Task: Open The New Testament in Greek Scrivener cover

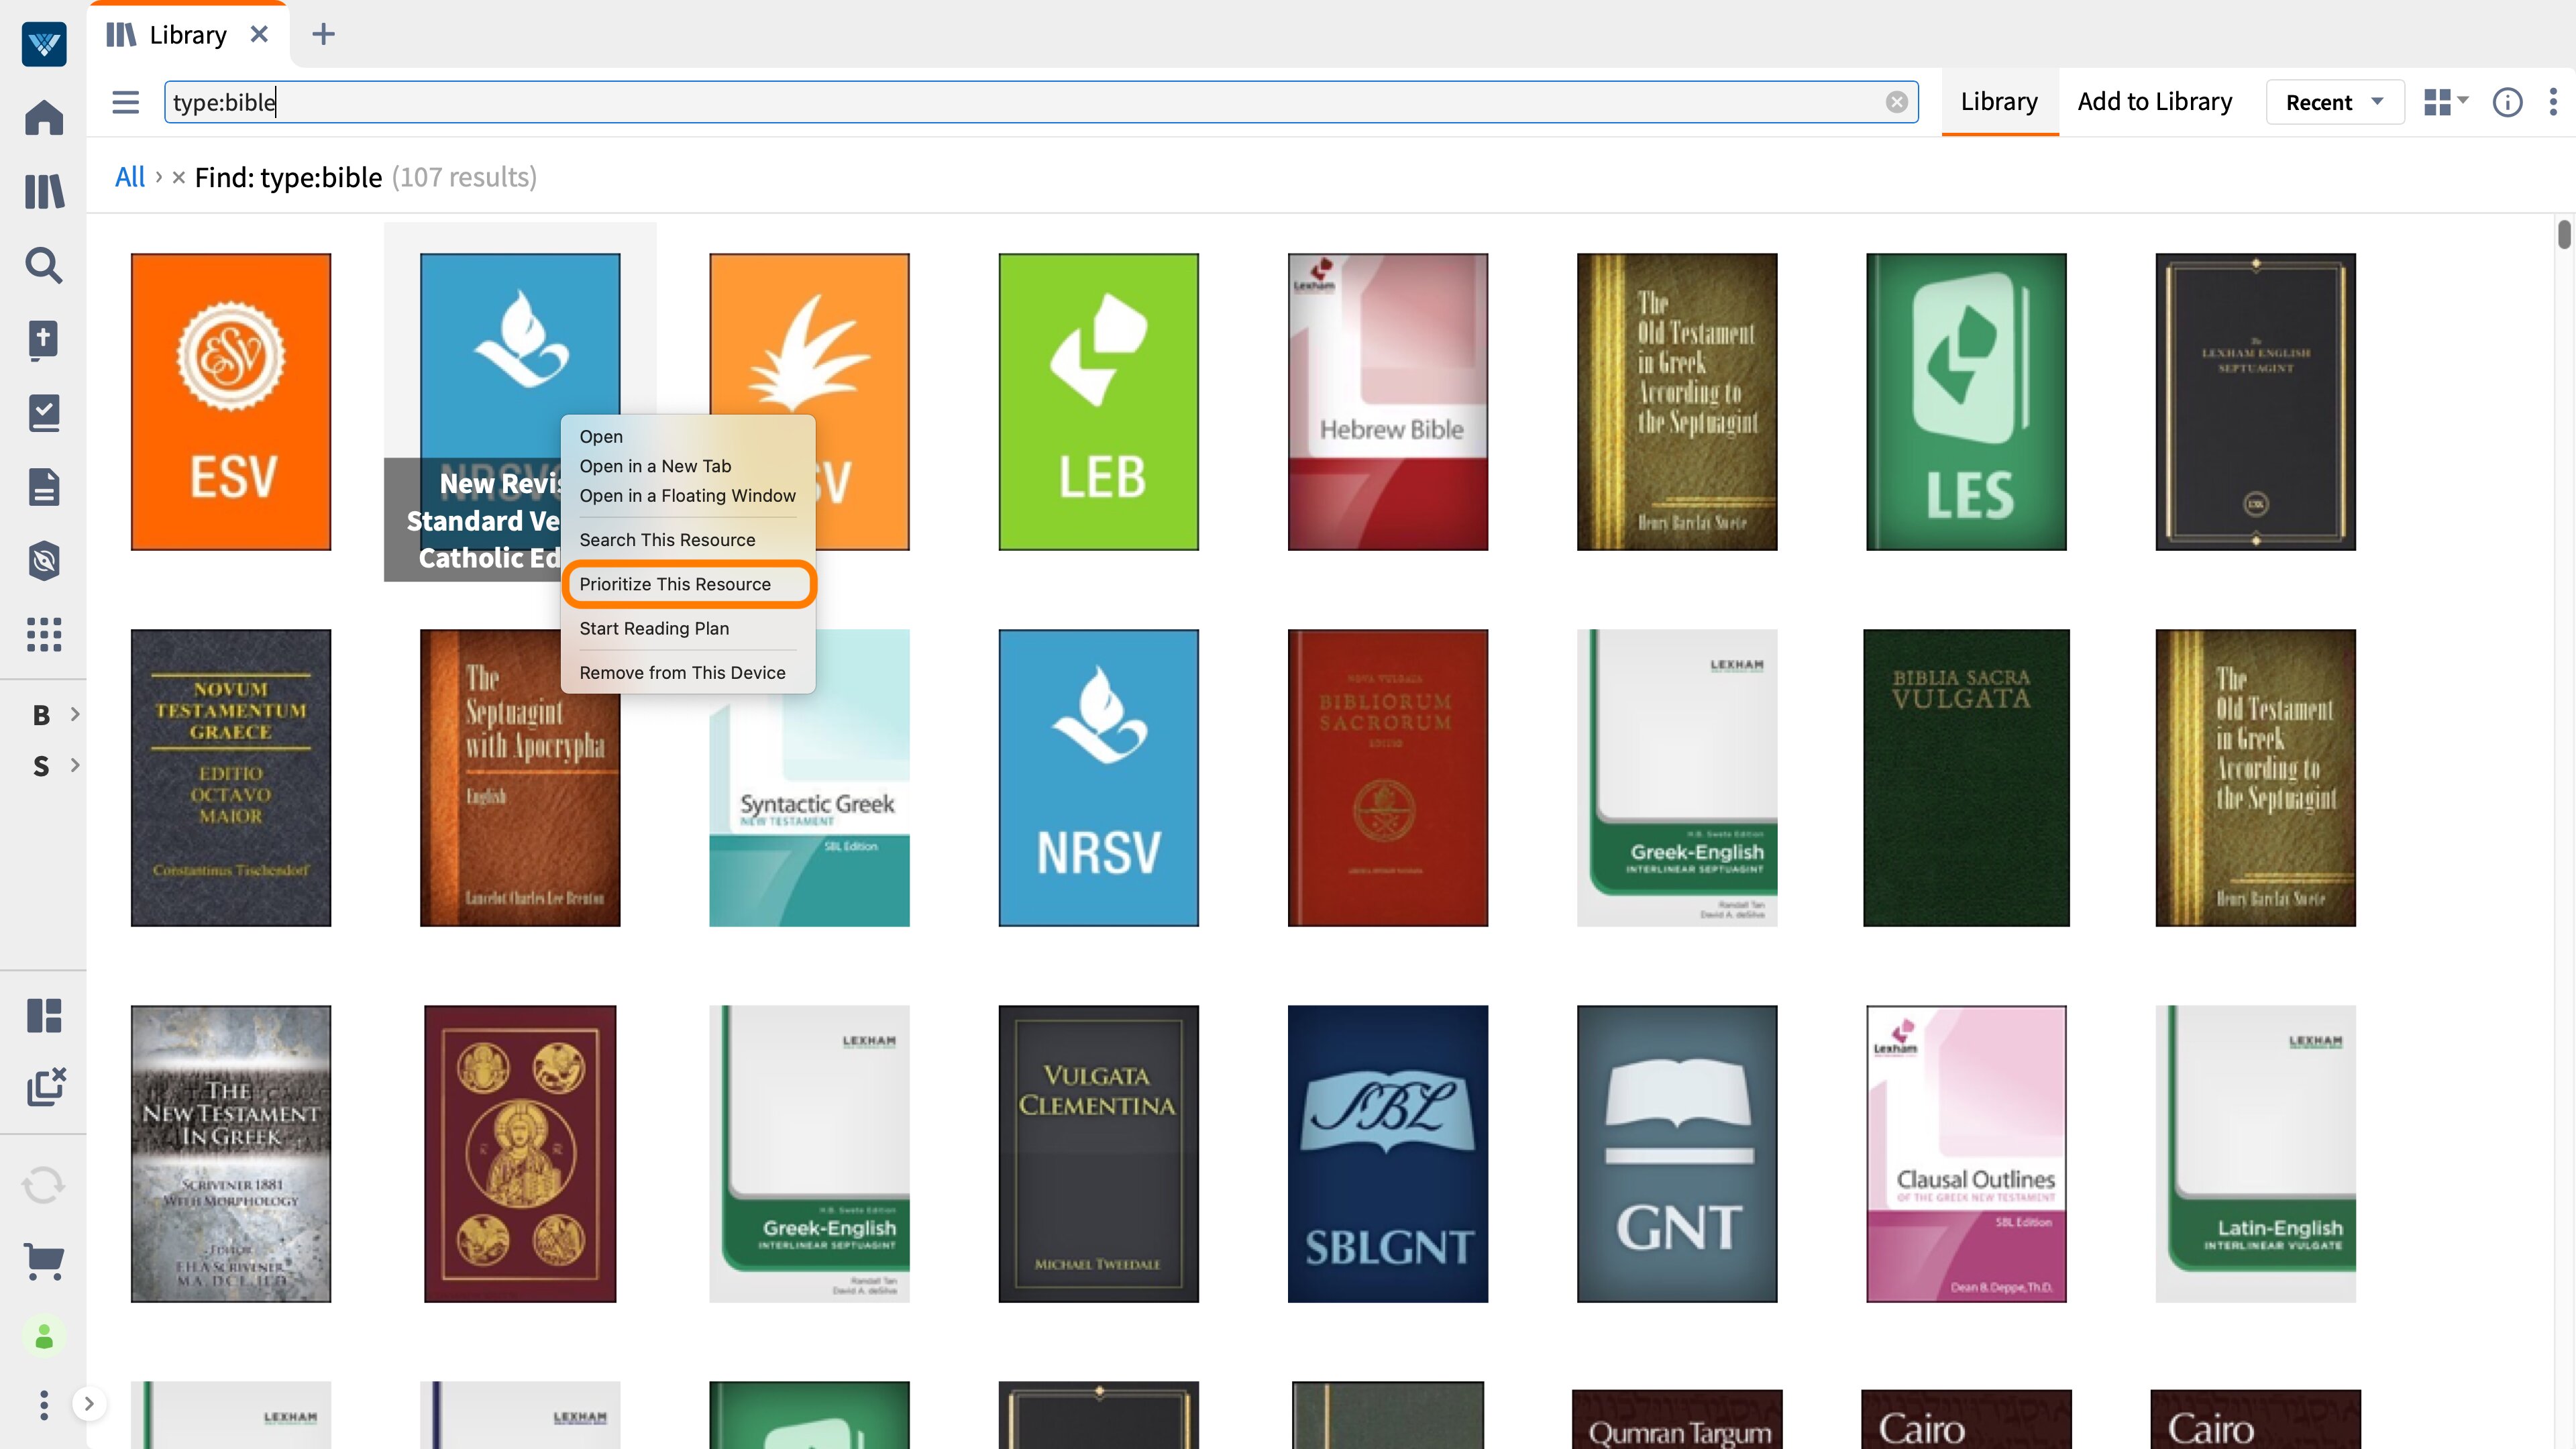Action: [231, 1154]
